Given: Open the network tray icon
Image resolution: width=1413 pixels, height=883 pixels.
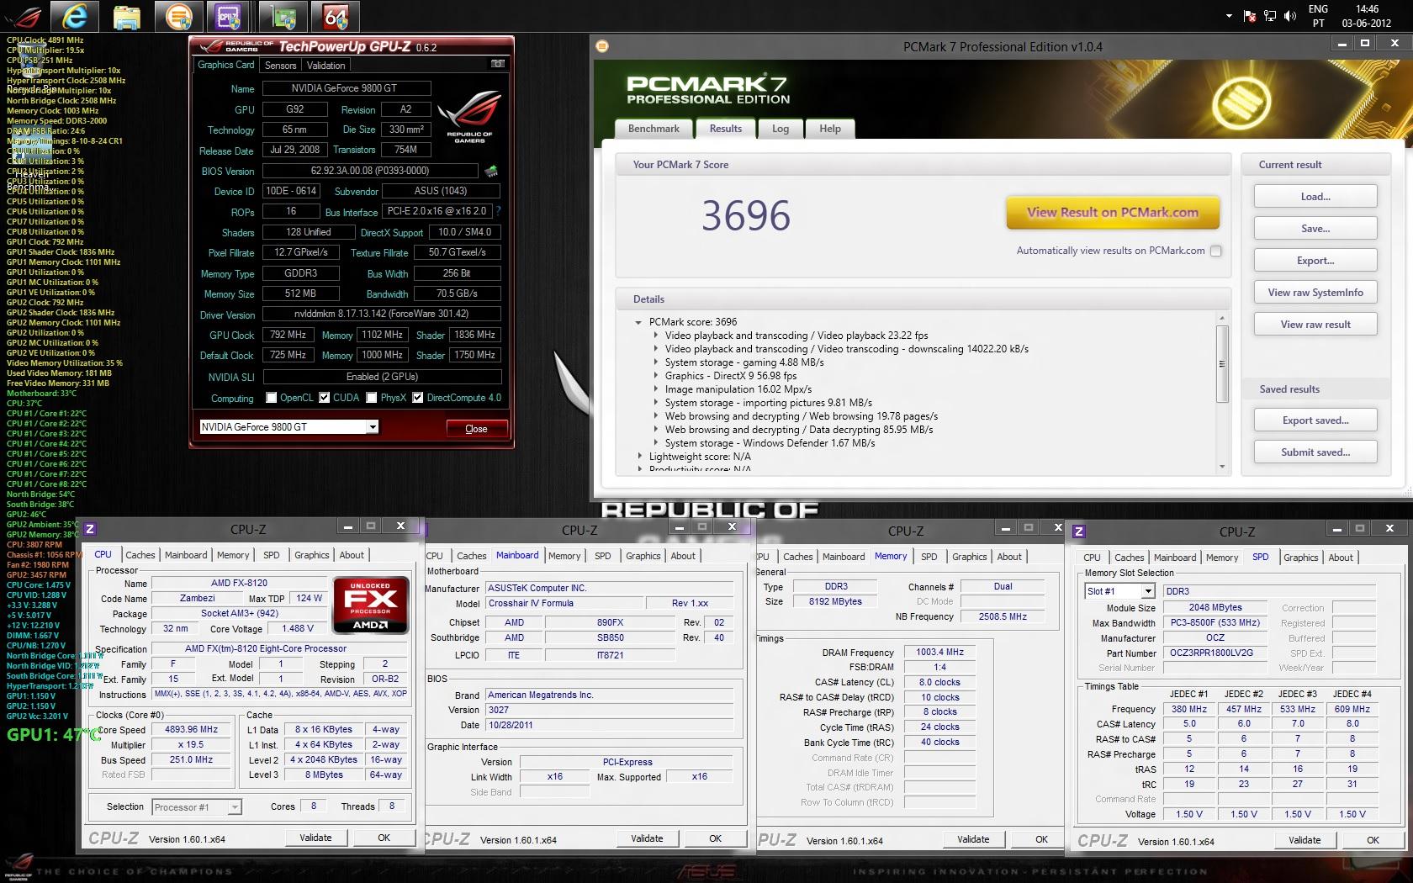Looking at the screenshot, I should (1270, 16).
